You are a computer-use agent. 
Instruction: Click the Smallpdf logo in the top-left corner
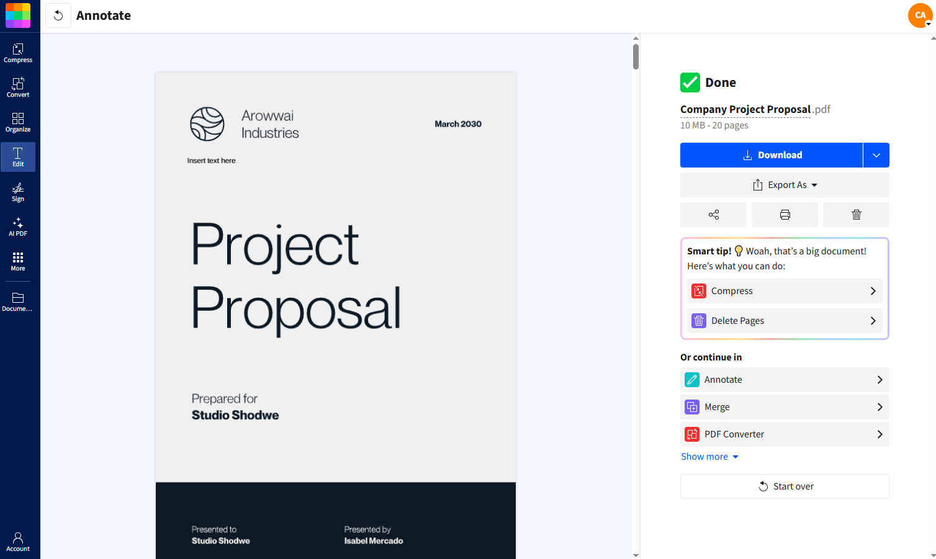(x=18, y=15)
